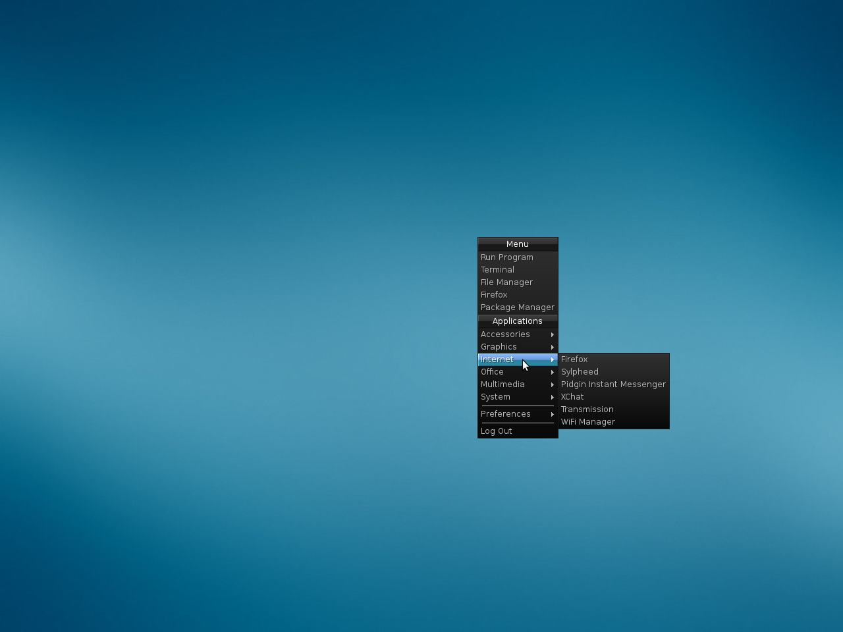
Task: Click the Applications section header
Action: pyautogui.click(x=517, y=321)
